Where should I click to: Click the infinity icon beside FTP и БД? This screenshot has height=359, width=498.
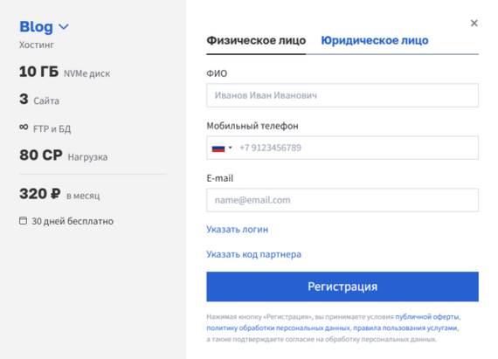pyautogui.click(x=24, y=127)
